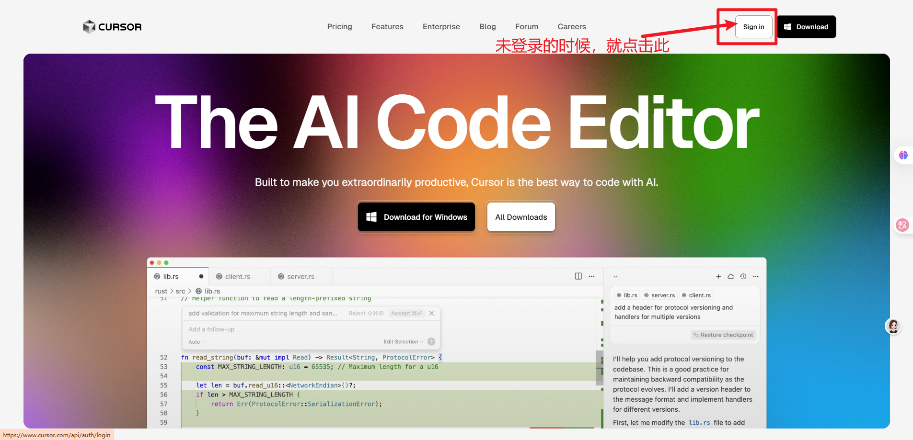Screen dimensions: 913x440
Task: Click the Add a follow-up field
Action: click(311, 329)
